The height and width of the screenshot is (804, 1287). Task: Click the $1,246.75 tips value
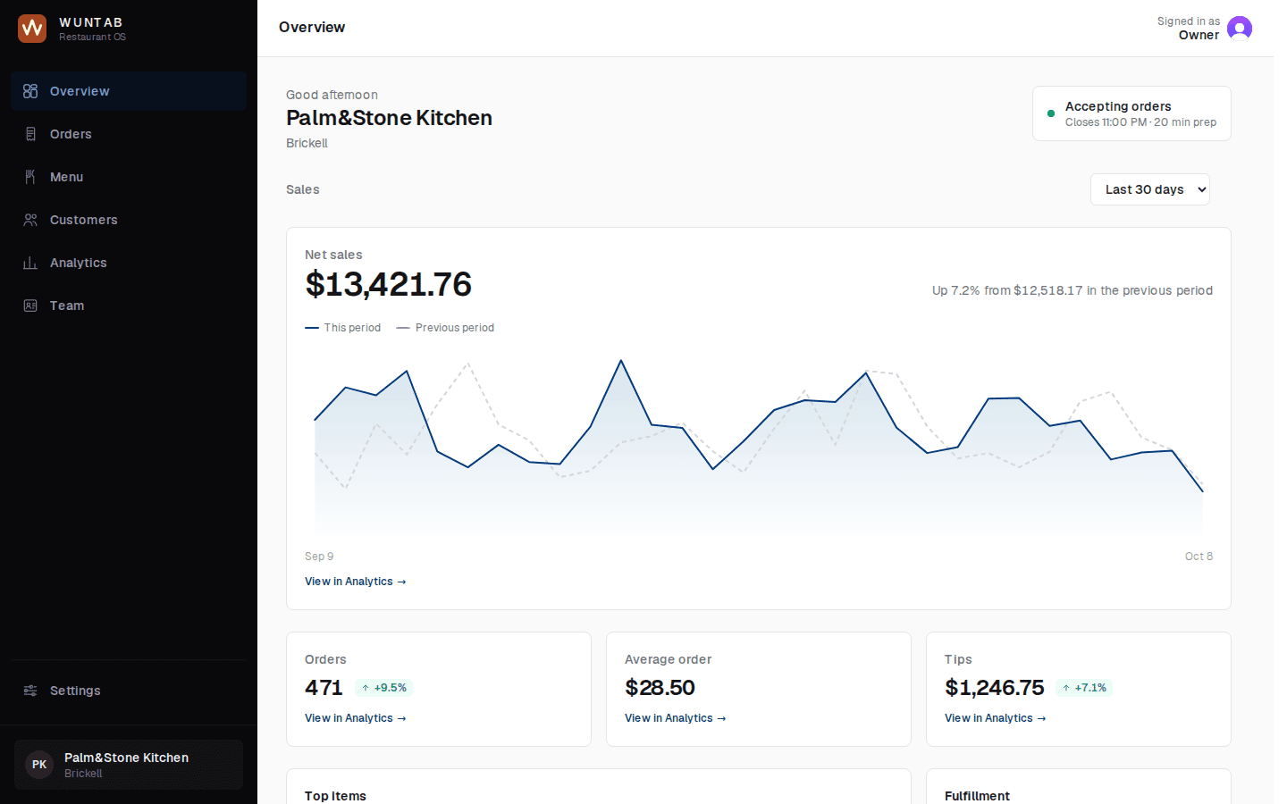point(994,688)
